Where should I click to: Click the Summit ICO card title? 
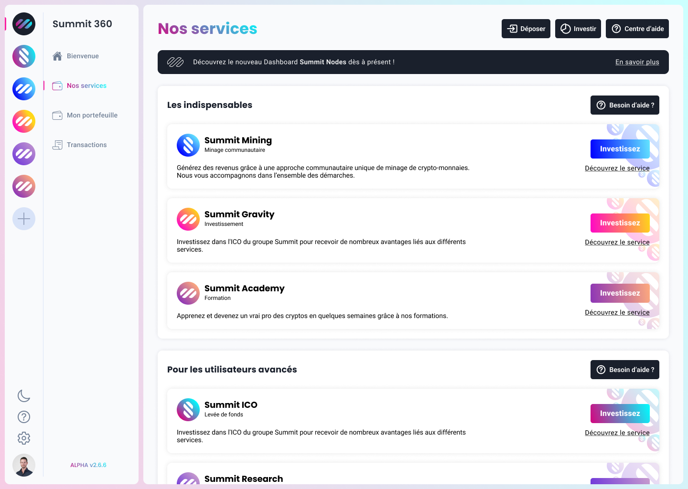pyautogui.click(x=231, y=405)
